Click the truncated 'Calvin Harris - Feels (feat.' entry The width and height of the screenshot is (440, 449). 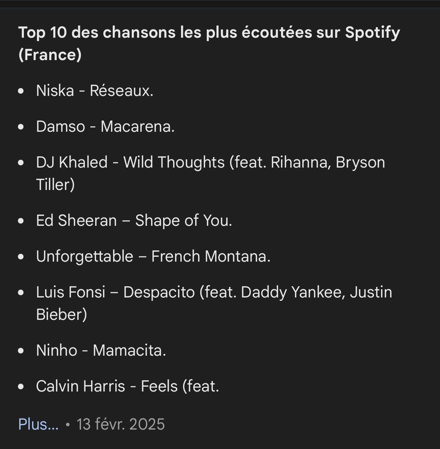click(128, 386)
